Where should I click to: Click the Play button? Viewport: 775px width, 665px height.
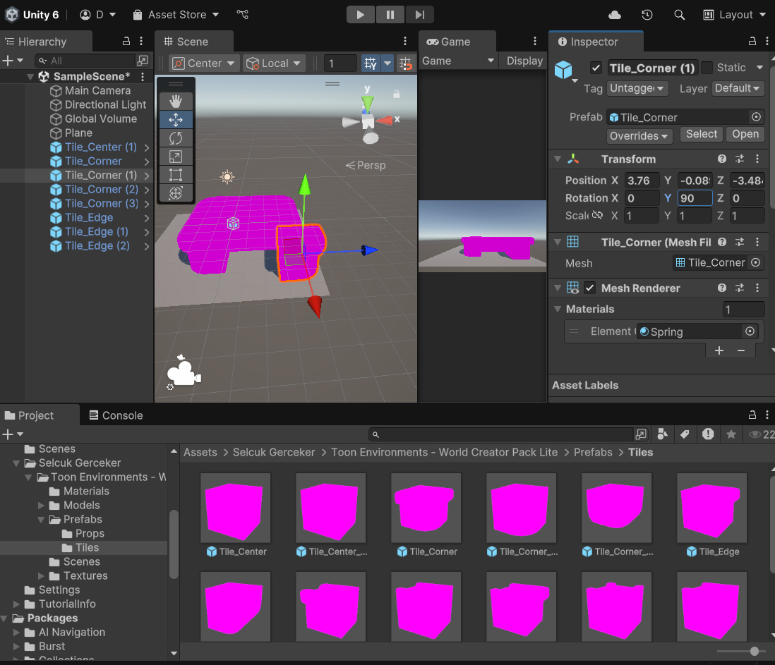[x=360, y=15]
